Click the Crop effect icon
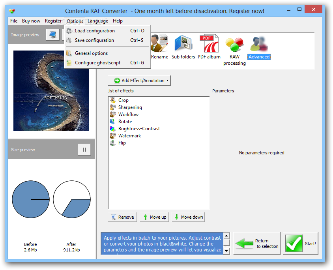Screen dimensions: 333x270 (112, 100)
